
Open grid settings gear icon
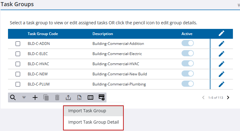pos(102,97)
